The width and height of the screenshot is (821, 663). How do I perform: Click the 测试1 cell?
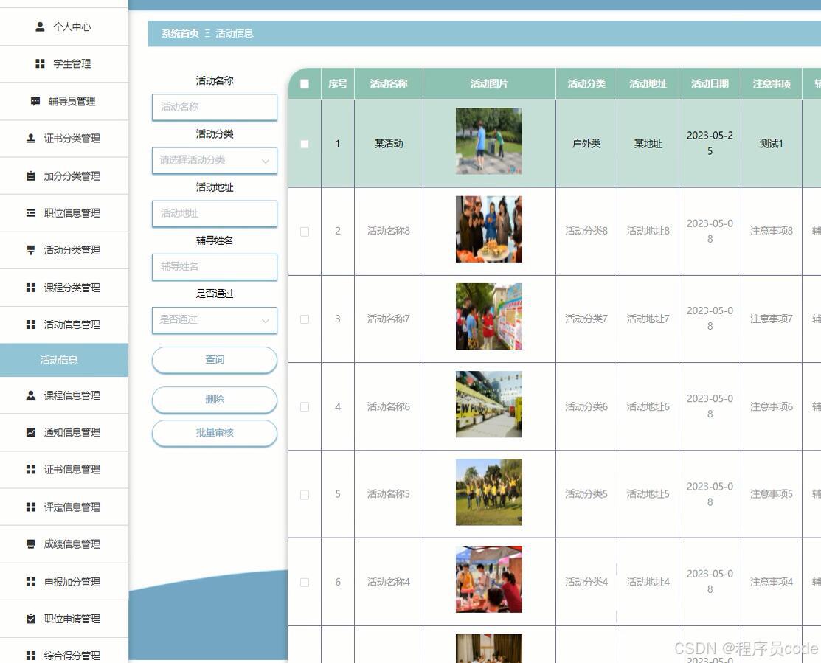pyautogui.click(x=772, y=144)
